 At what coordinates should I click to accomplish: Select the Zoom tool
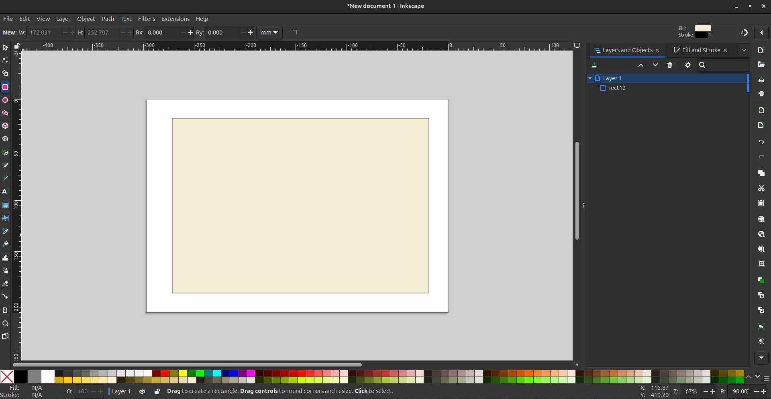(x=5, y=324)
